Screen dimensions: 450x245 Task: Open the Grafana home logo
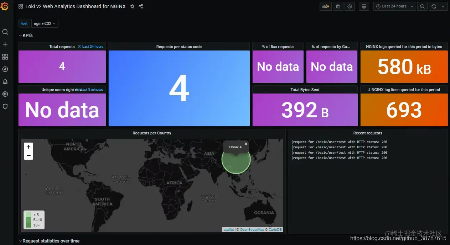(5, 6)
